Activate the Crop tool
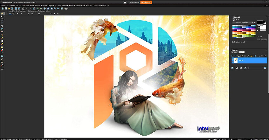Screen dimensions: 269x140 click(2, 25)
